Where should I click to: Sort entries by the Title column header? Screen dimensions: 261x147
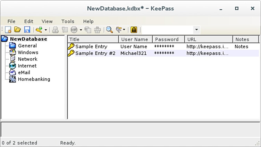(93, 39)
